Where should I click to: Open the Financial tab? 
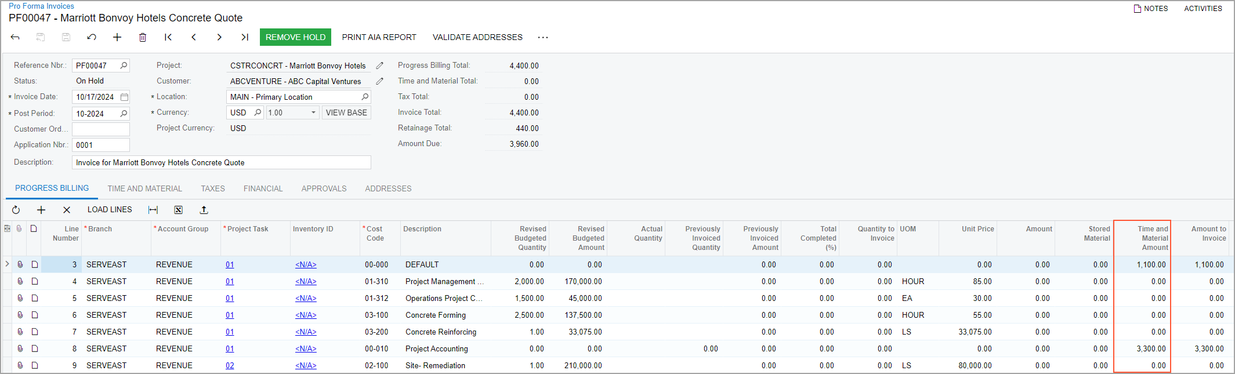(x=263, y=188)
